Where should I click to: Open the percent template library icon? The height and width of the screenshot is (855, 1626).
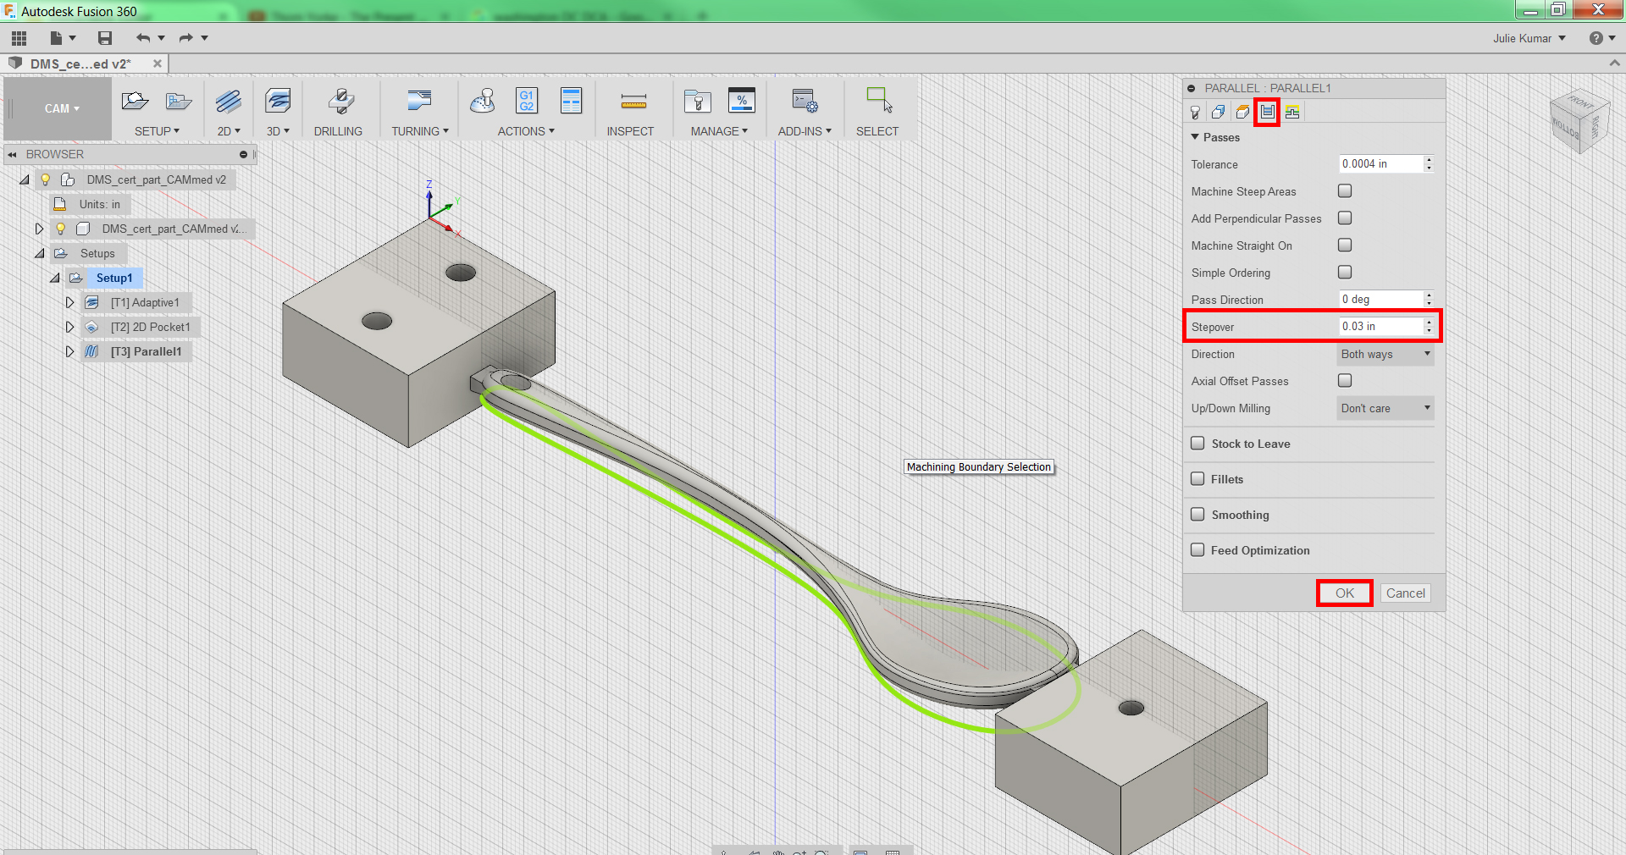point(742,101)
